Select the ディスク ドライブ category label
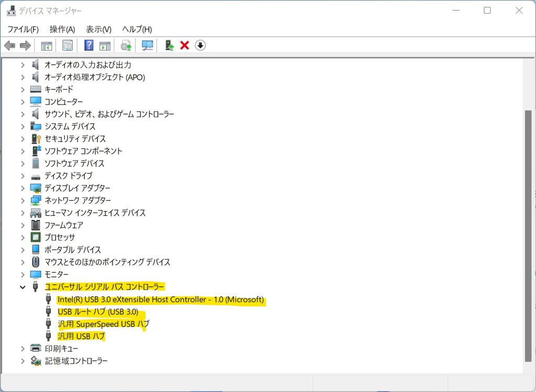This screenshot has width=536, height=392. pyautogui.click(x=69, y=176)
